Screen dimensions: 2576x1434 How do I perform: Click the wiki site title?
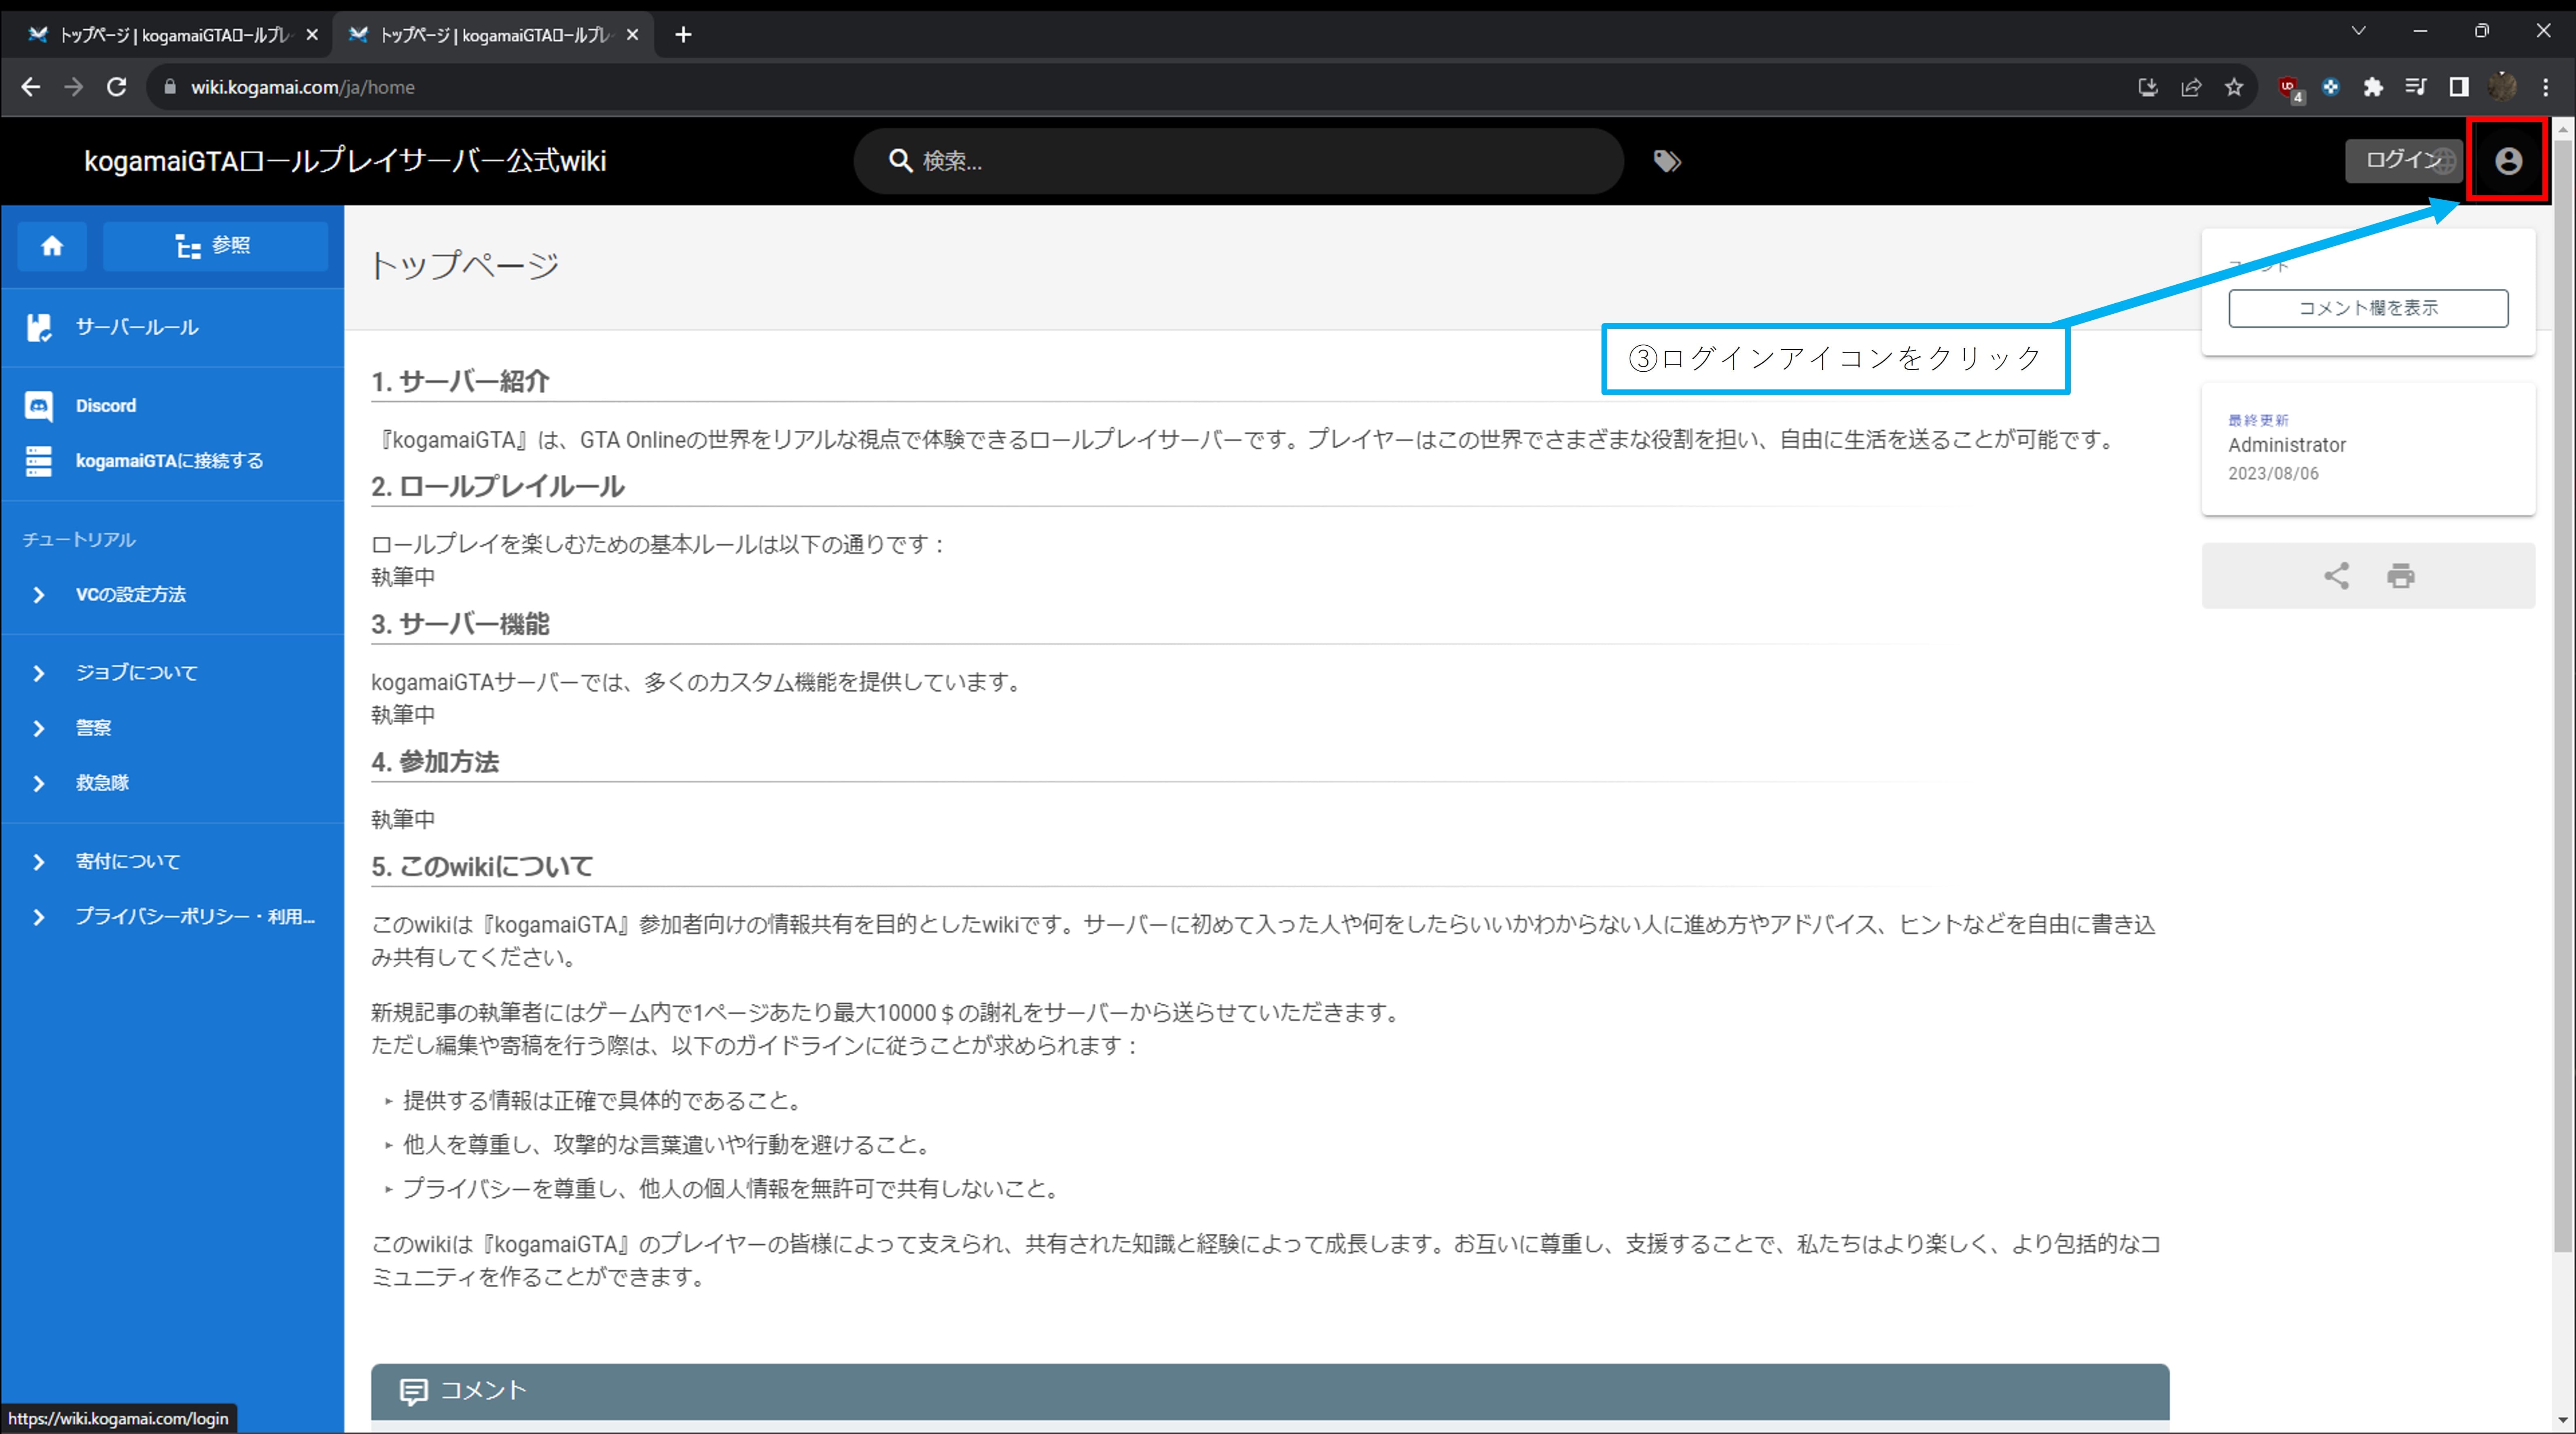345,161
